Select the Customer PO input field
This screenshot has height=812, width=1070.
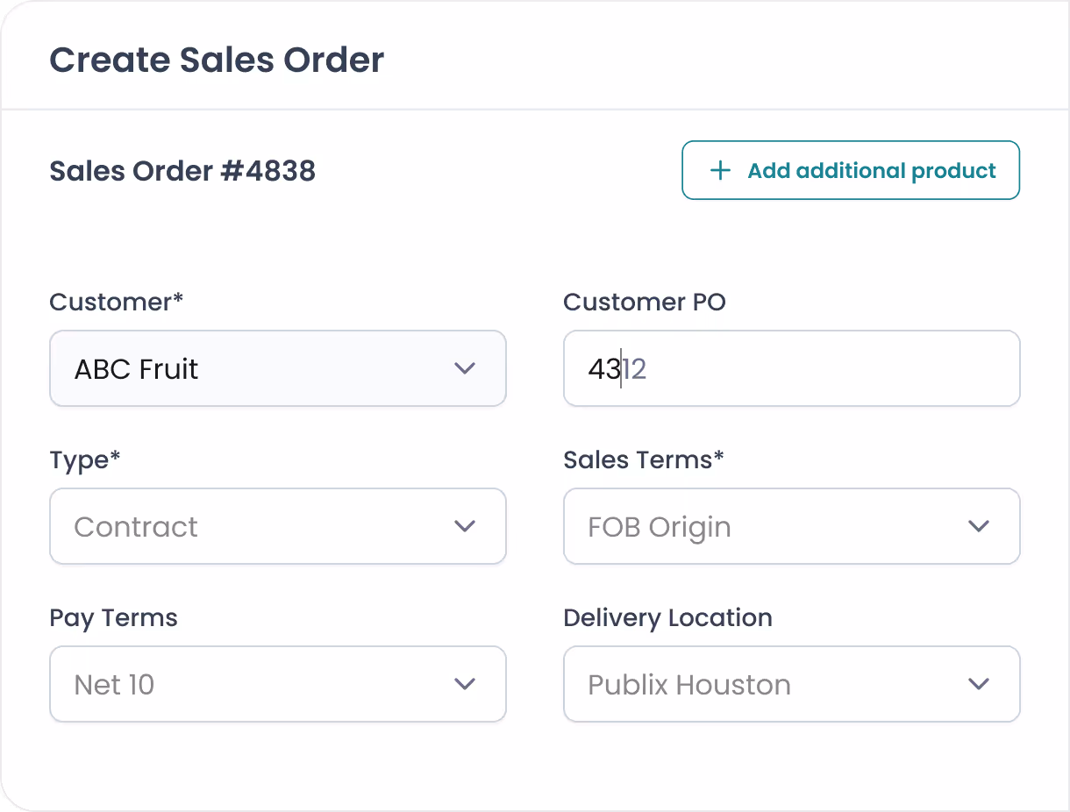[792, 368]
